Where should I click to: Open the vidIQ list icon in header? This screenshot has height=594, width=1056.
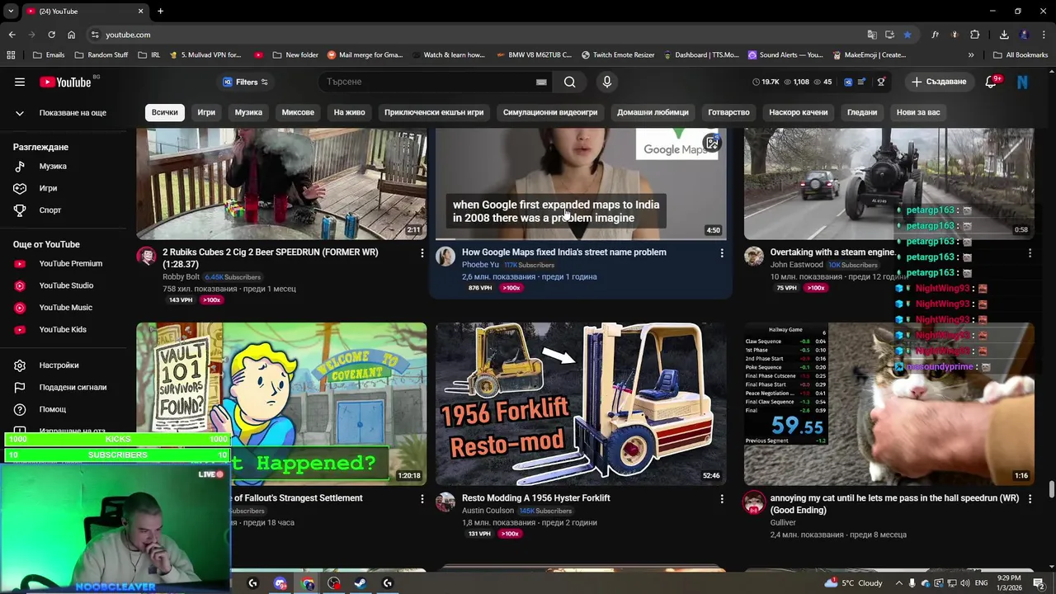click(x=861, y=82)
